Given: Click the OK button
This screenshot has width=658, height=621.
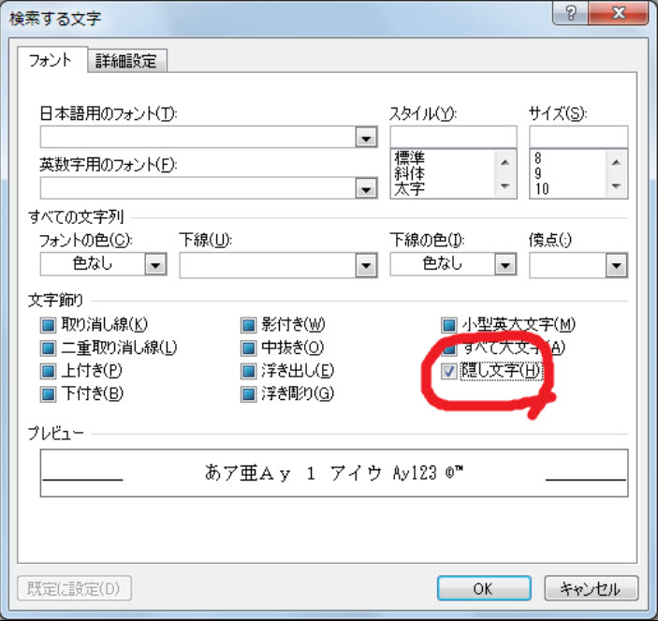Looking at the screenshot, I should coord(482,589).
